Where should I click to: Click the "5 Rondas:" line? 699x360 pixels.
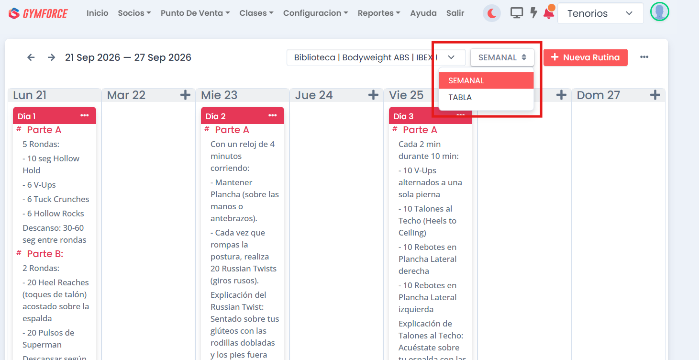(x=41, y=144)
